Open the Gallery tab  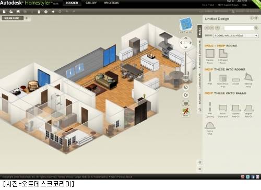(91, 3)
